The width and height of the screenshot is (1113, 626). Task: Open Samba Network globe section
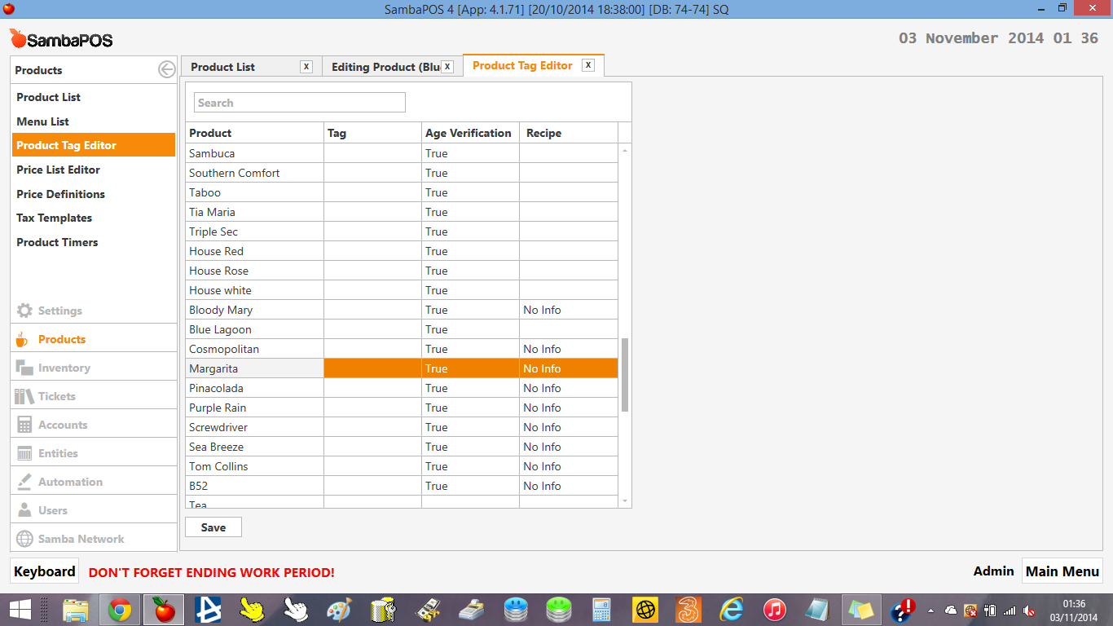81,539
